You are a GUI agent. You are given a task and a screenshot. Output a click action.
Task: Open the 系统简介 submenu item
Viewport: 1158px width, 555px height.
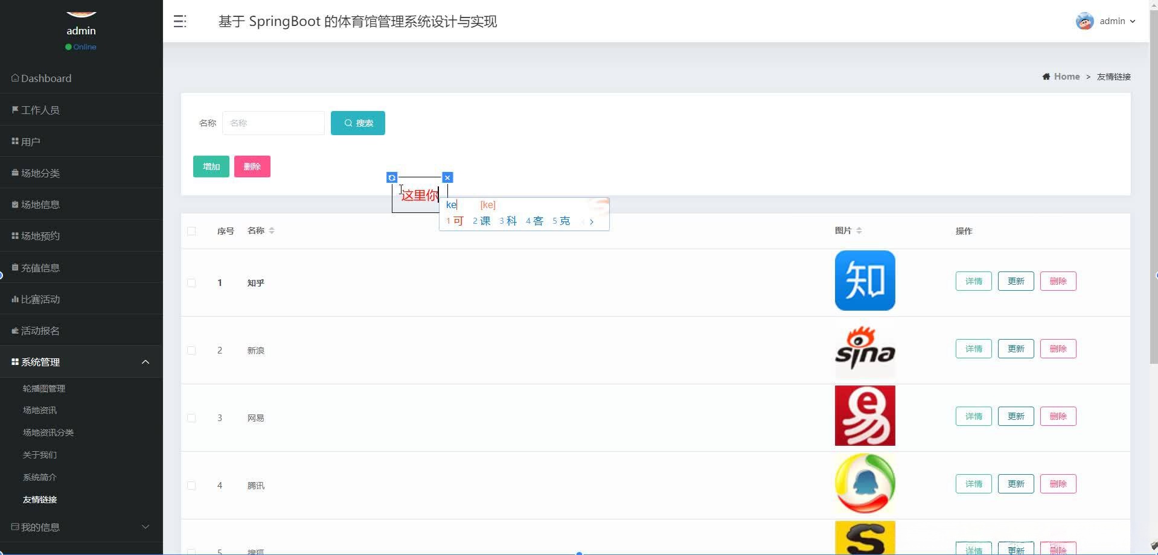40,477
